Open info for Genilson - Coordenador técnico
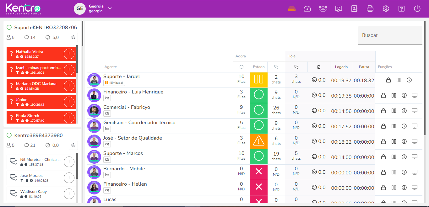This screenshot has width=429, height=207. coord(404,126)
